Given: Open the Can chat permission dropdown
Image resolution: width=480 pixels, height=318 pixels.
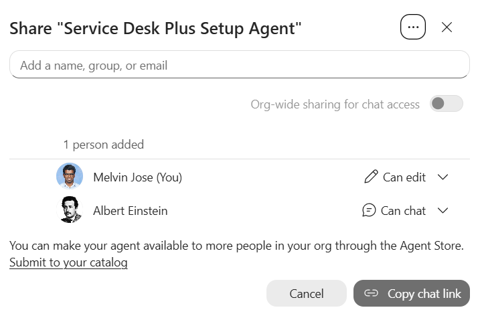Looking at the screenshot, I should [x=405, y=211].
